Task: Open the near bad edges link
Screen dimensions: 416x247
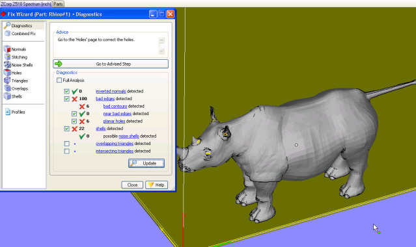Action: coord(117,114)
